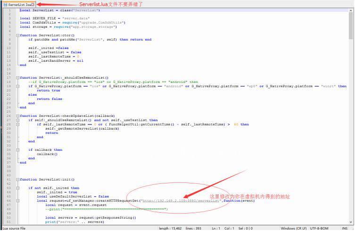Click the Lua source File status field
This screenshot has height=231, width=355.
14,228
